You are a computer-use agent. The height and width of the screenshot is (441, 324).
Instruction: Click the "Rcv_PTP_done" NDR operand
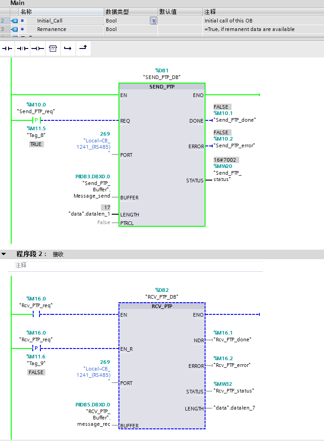pyautogui.click(x=232, y=340)
